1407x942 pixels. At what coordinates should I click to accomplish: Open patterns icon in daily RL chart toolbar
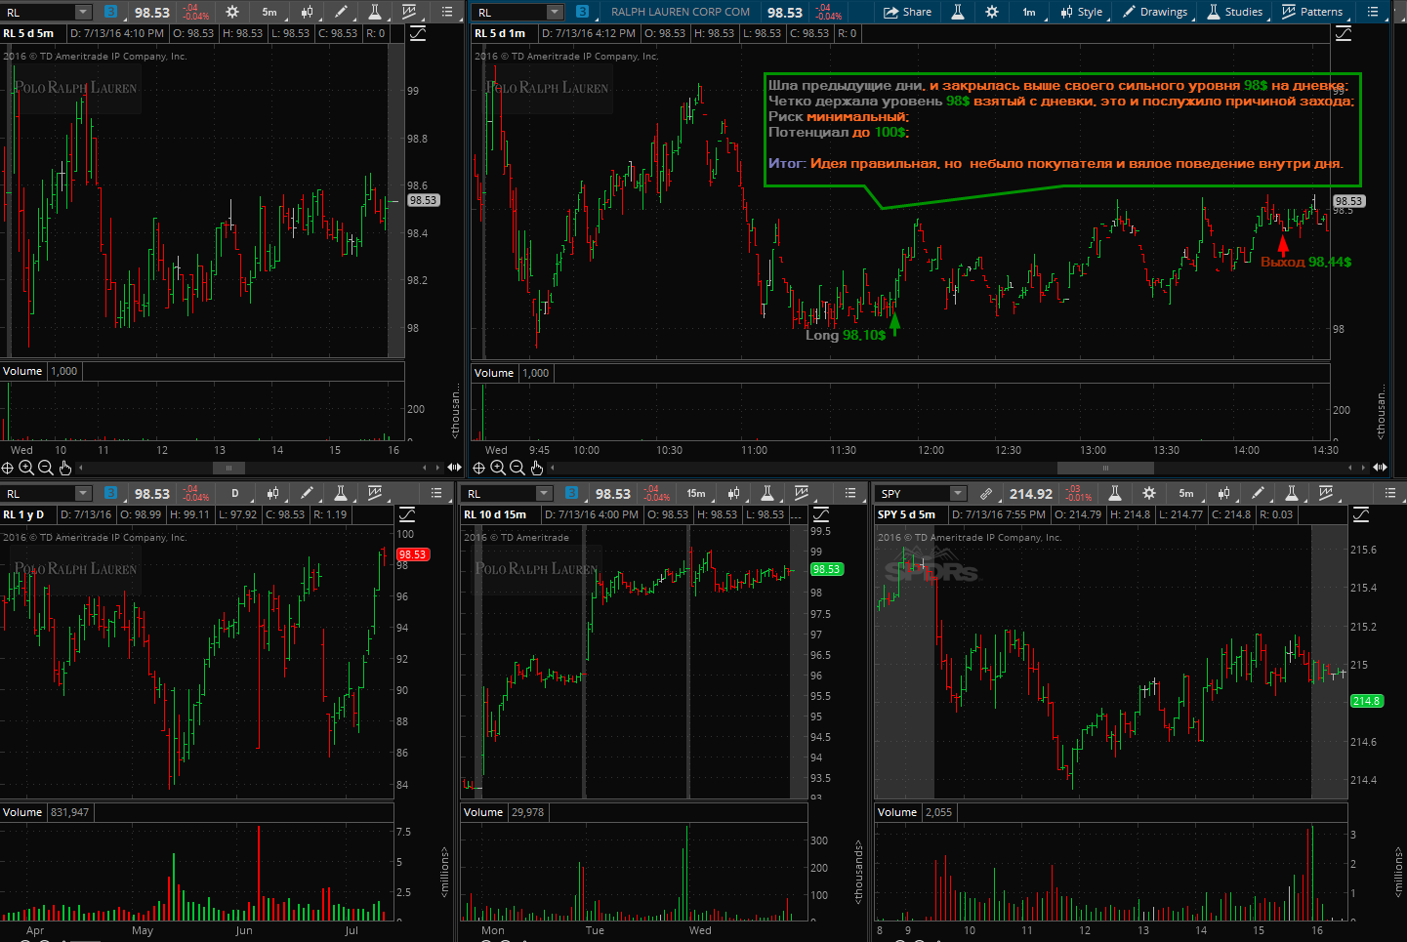(375, 493)
